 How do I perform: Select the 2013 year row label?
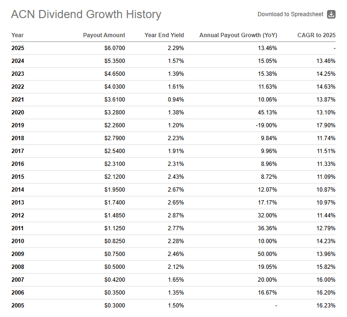[18, 203]
